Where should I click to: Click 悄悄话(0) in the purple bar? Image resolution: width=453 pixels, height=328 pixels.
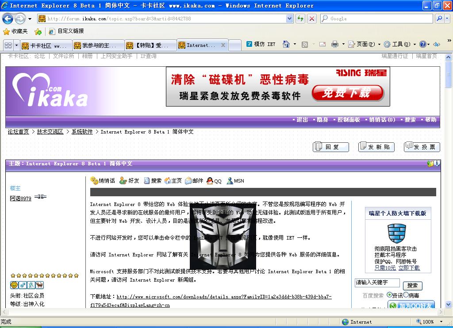coord(382,120)
